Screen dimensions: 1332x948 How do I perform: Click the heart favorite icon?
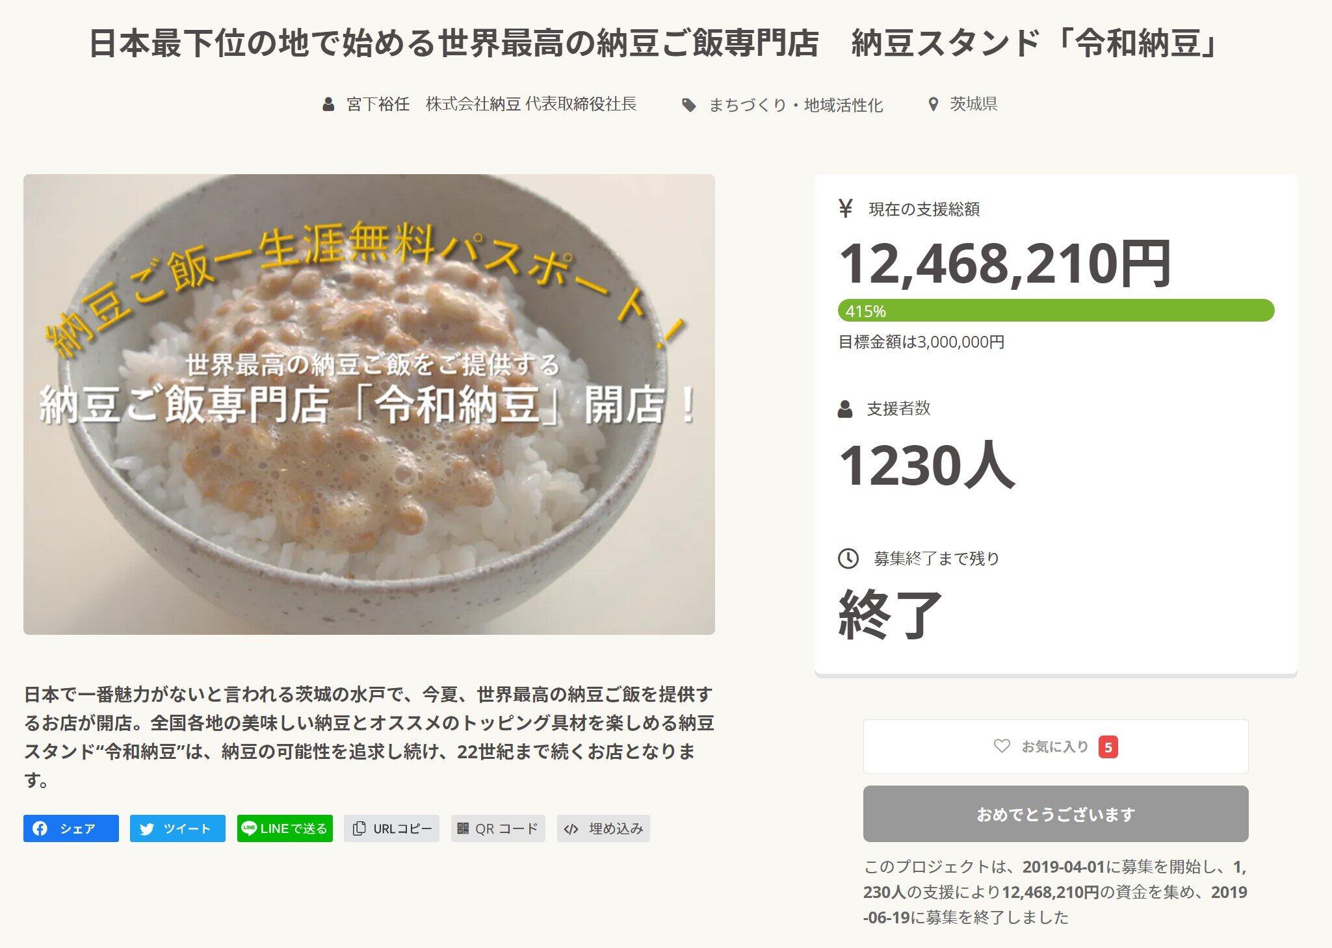[1002, 746]
